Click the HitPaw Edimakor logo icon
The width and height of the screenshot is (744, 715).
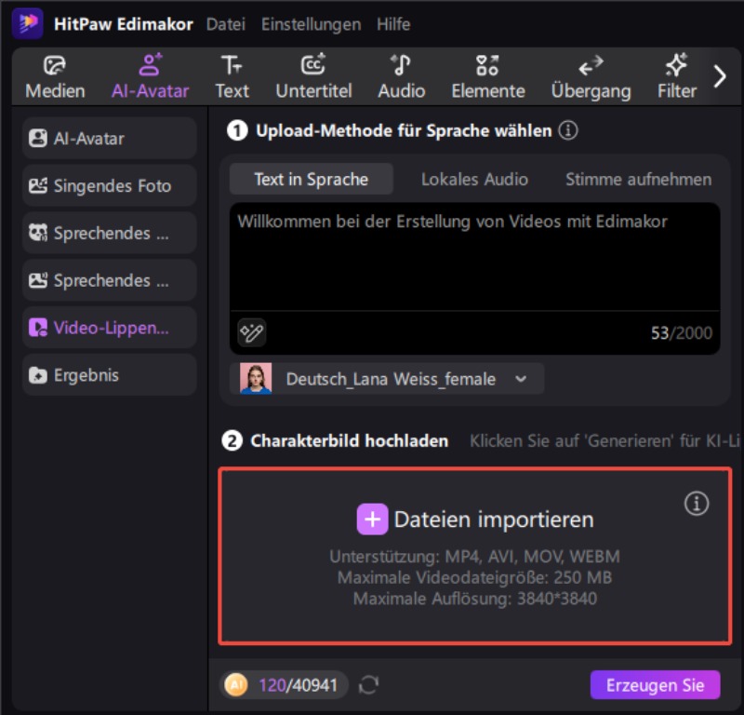click(x=28, y=22)
